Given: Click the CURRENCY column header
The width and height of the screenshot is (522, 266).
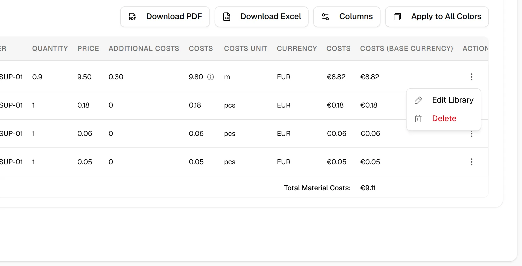Looking at the screenshot, I should coord(297,49).
